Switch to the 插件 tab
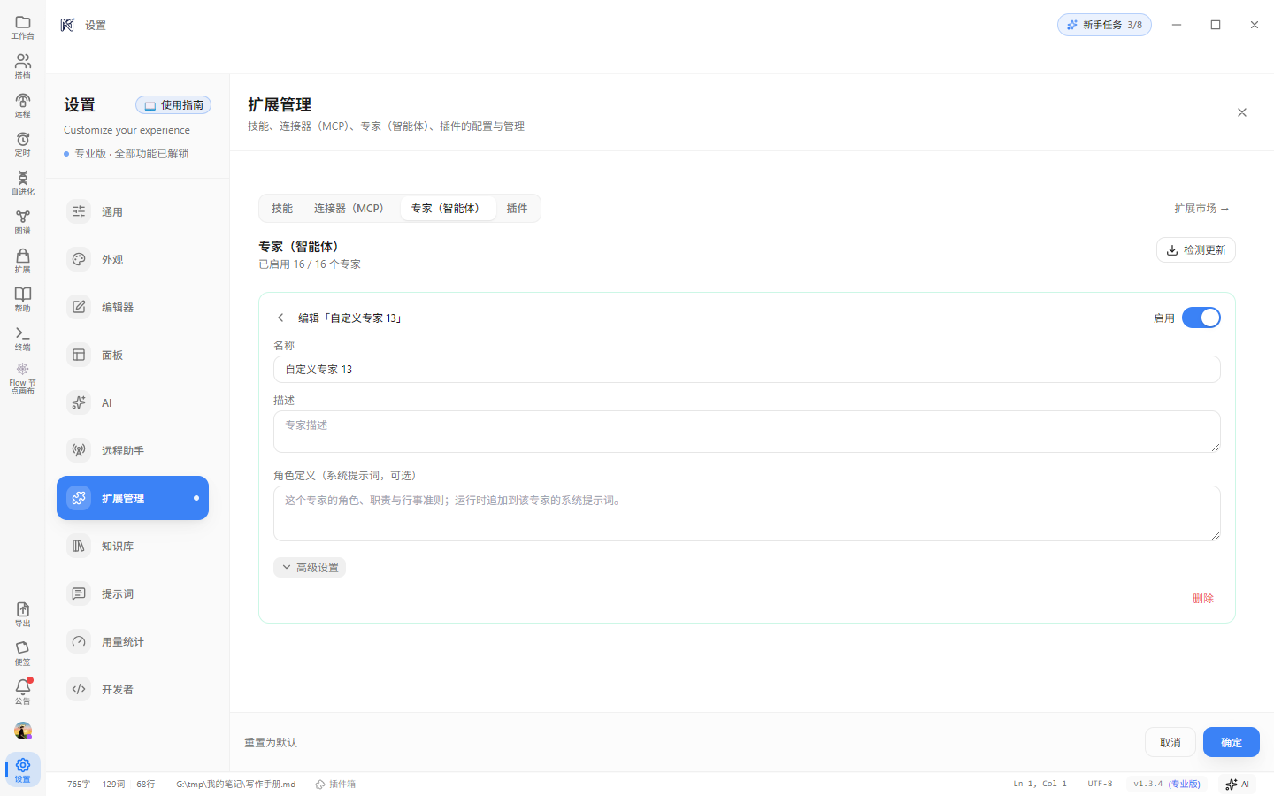 pos(518,209)
